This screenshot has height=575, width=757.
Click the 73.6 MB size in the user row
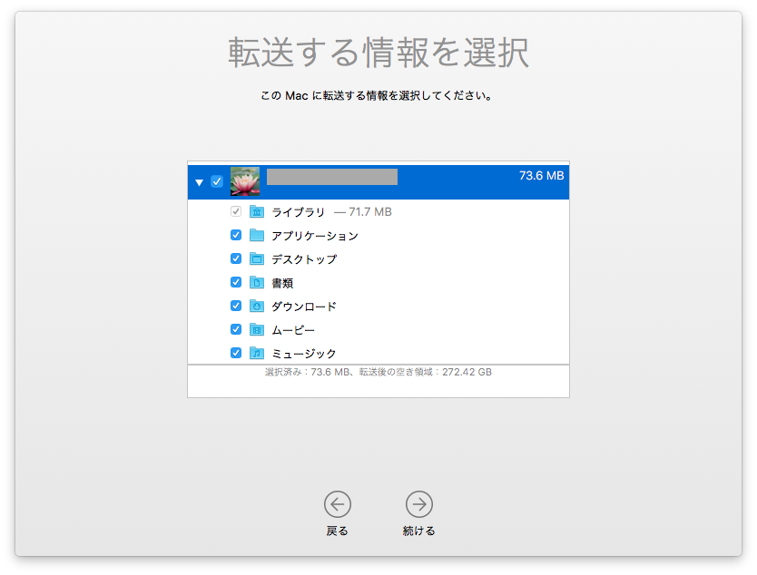(x=542, y=176)
